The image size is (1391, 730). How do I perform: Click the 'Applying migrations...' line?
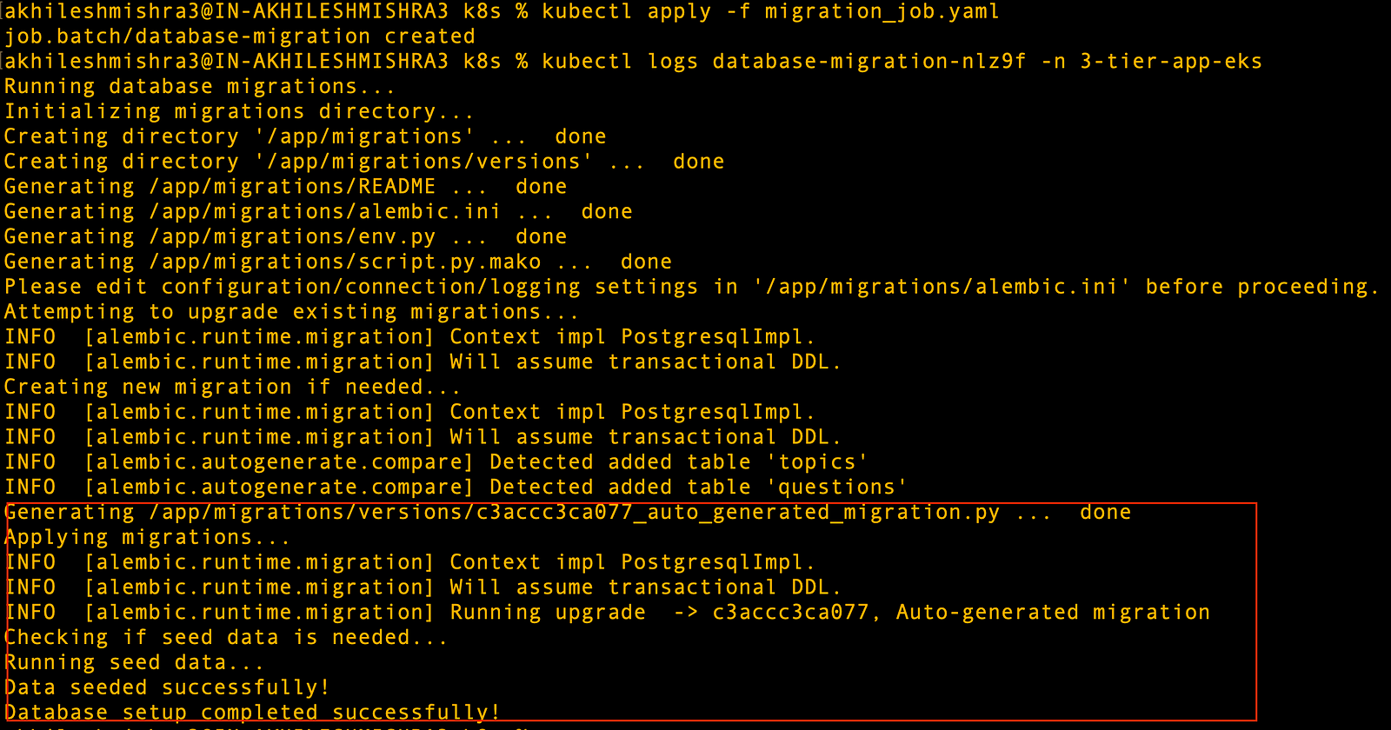pyautogui.click(x=147, y=538)
